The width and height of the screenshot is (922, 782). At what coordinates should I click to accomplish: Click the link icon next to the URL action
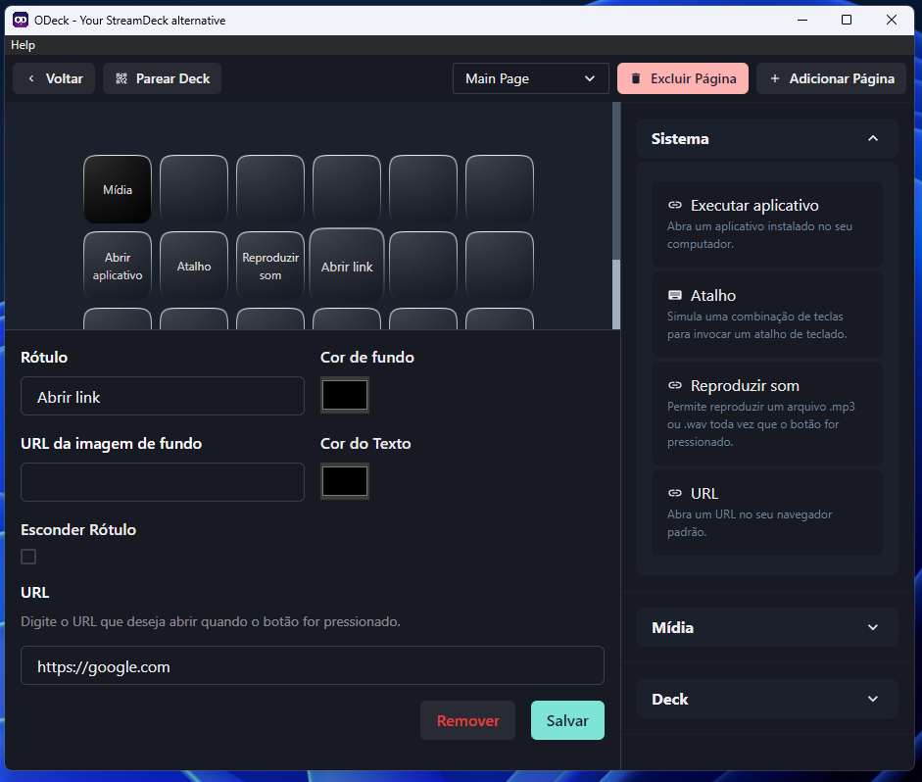tap(674, 493)
